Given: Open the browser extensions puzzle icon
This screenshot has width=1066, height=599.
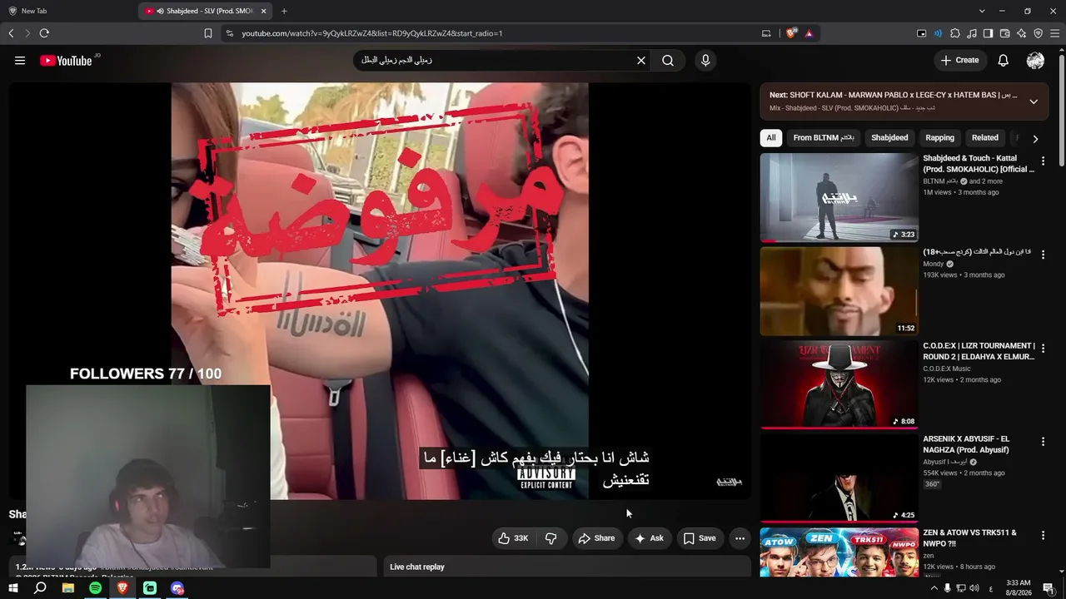Looking at the screenshot, I should (955, 33).
